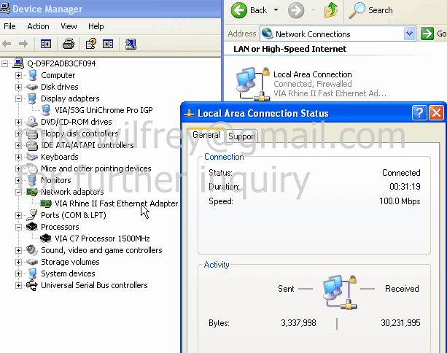Click the Keyboards category icon

[x=32, y=157]
